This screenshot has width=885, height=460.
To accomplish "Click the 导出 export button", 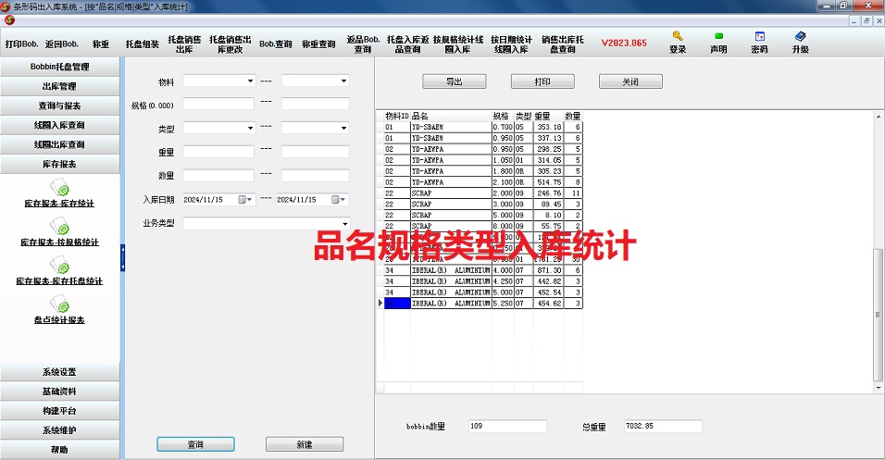I will click(x=454, y=81).
